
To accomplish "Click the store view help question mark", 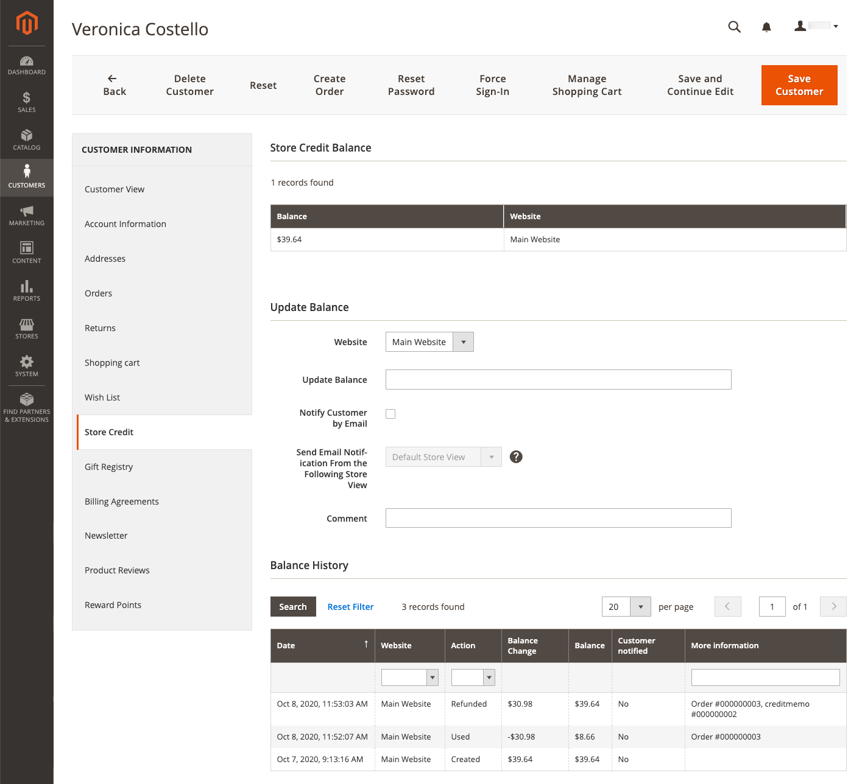I will (x=516, y=457).
